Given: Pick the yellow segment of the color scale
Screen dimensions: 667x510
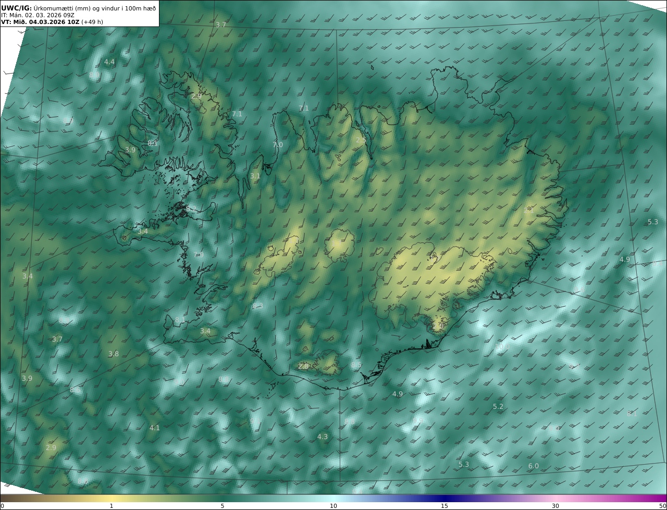Looking at the screenshot, I should (112, 498).
